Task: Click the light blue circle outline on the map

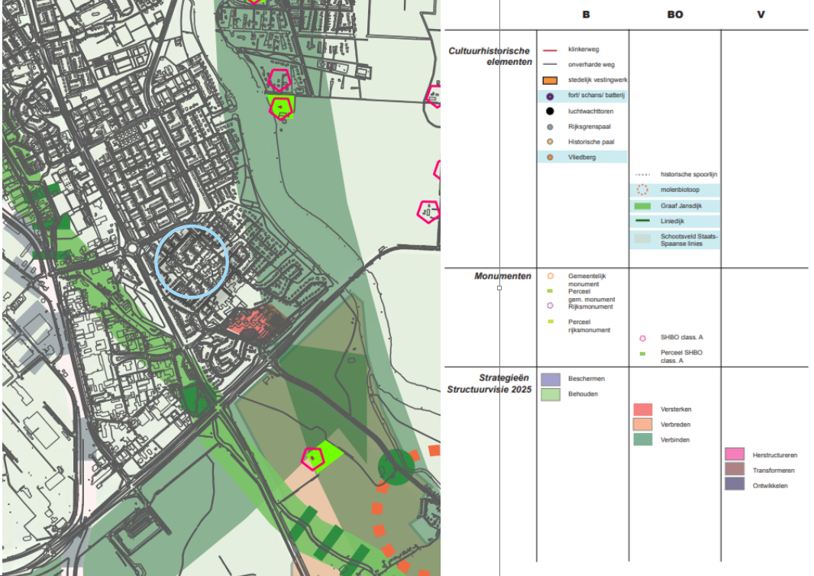Action: [192, 261]
